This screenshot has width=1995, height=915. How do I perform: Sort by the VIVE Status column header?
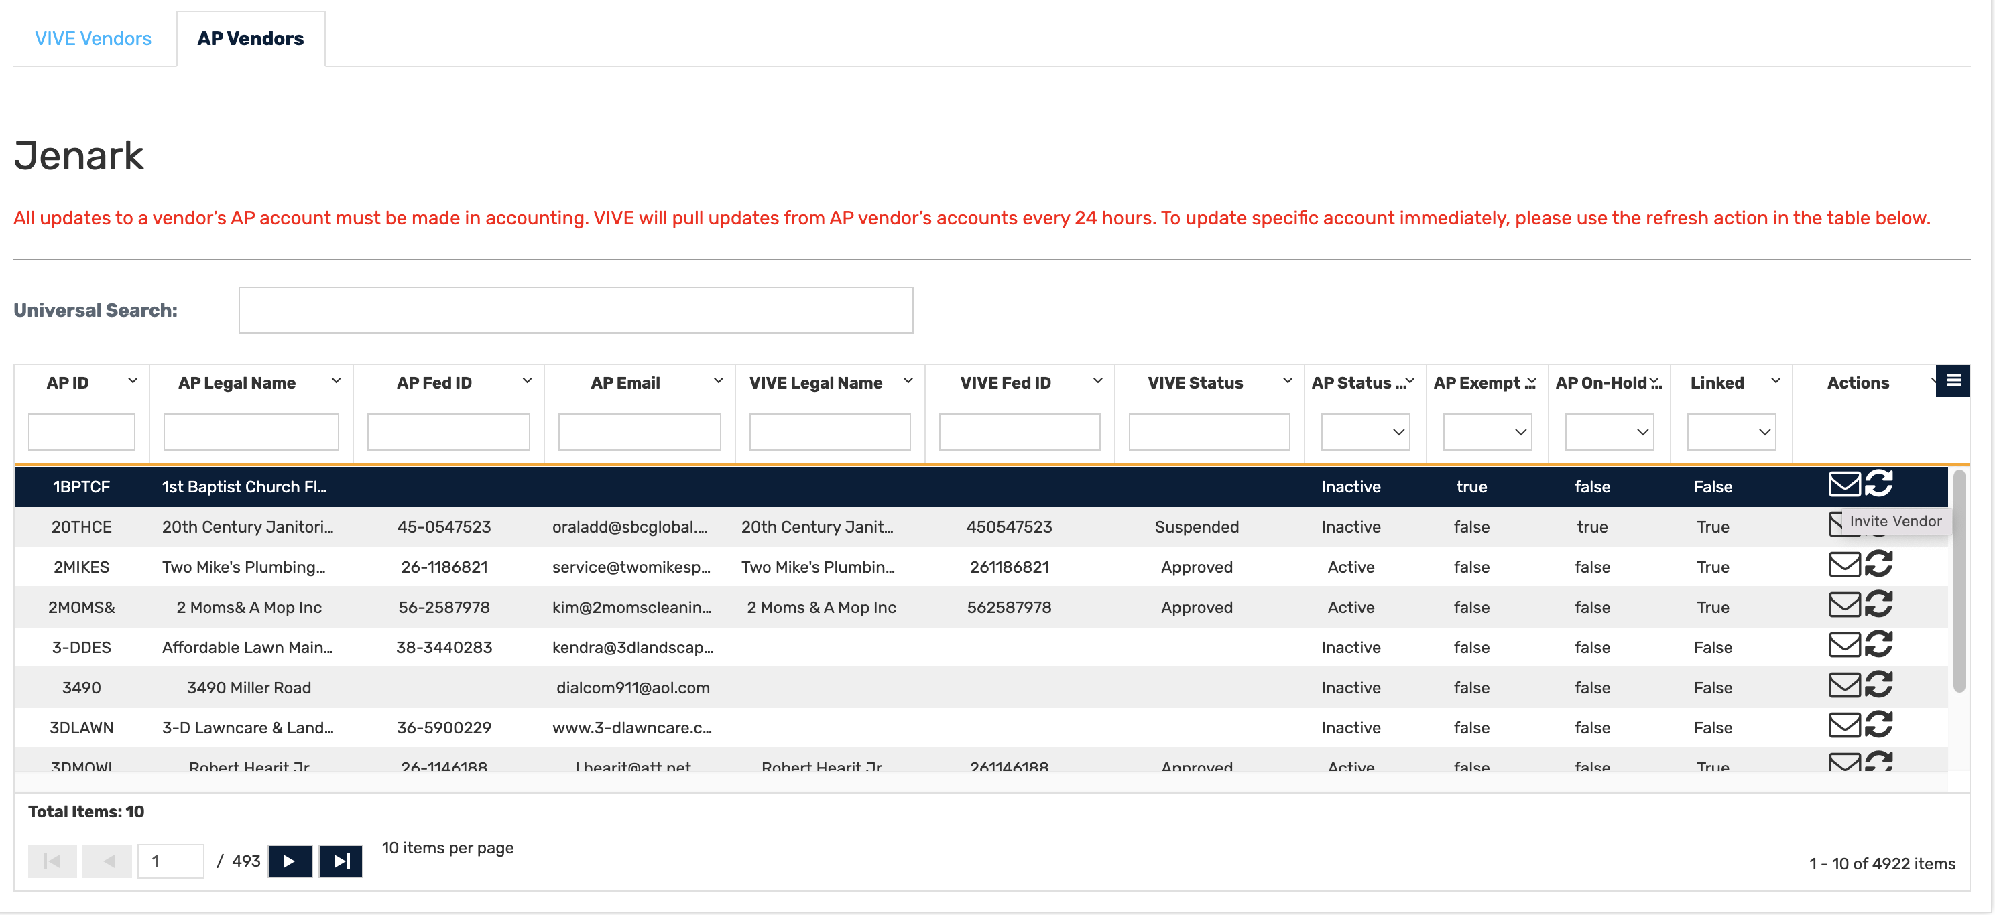pyautogui.click(x=1195, y=383)
